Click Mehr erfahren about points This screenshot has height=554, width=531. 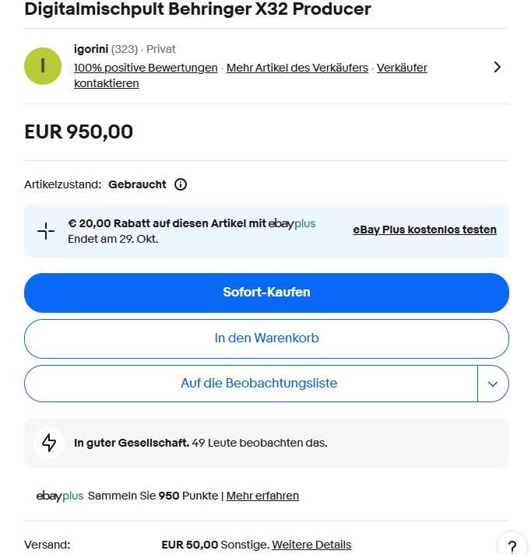pyautogui.click(x=262, y=496)
